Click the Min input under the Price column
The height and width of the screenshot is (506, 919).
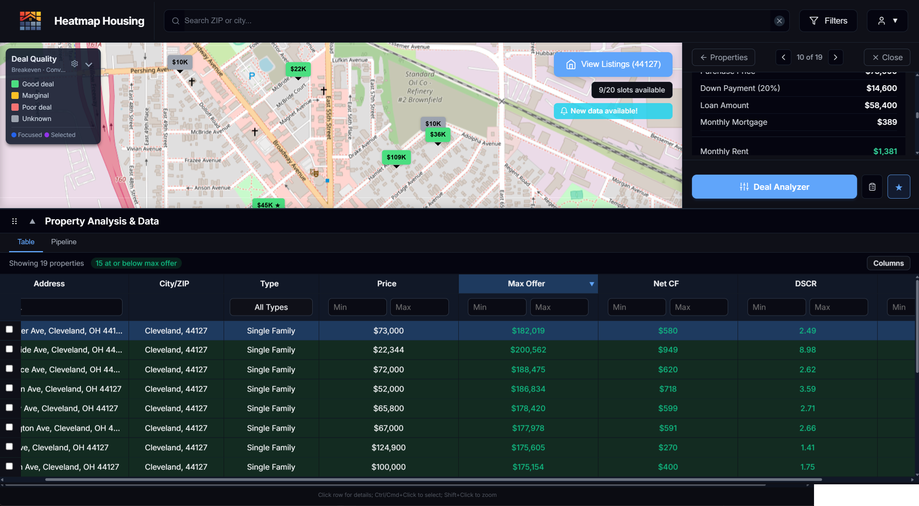click(x=357, y=307)
